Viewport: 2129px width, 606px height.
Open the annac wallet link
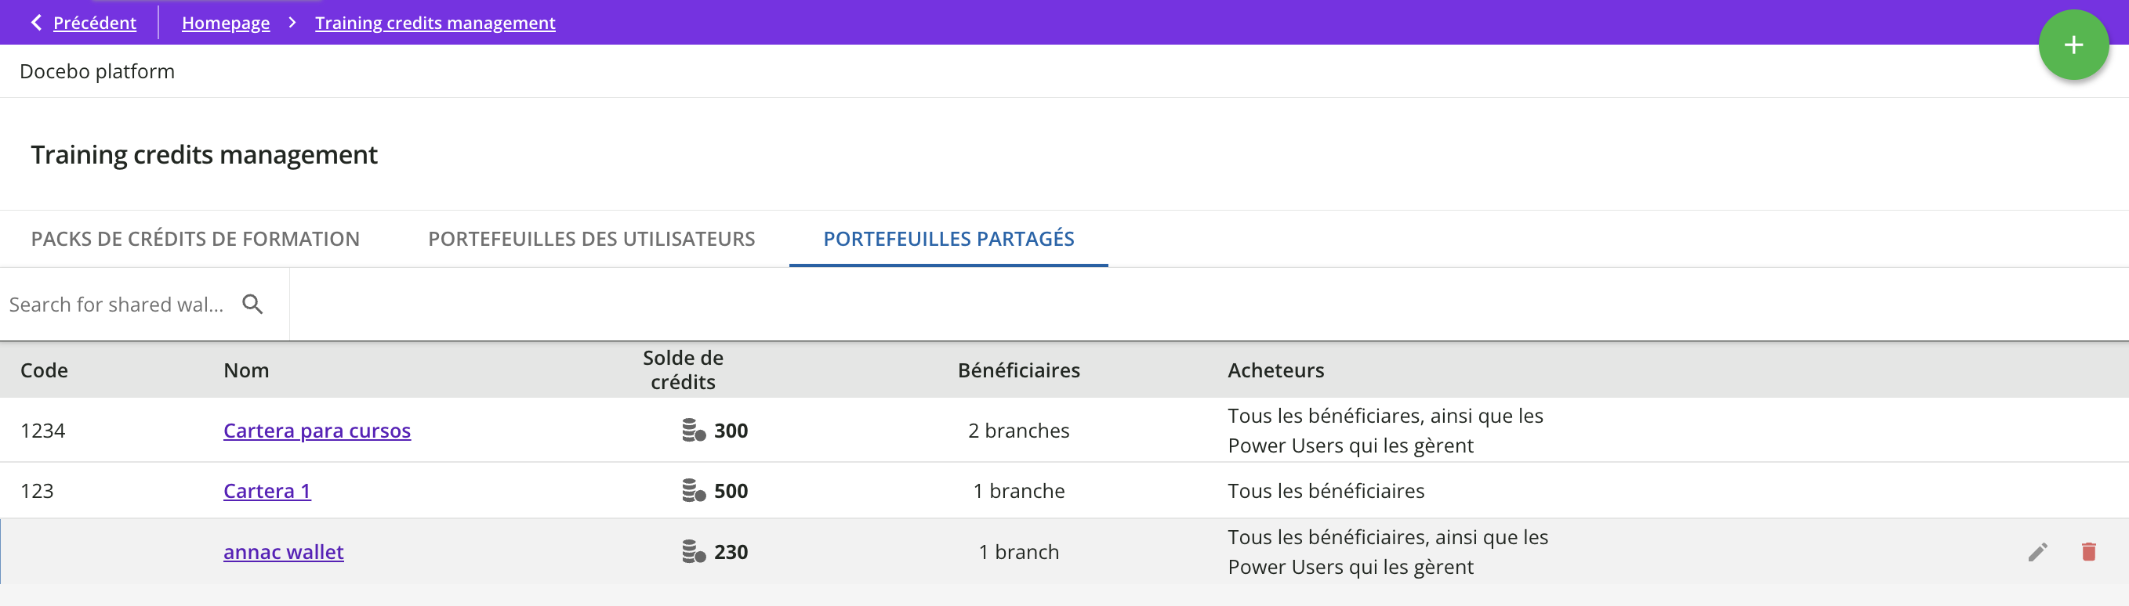(284, 551)
